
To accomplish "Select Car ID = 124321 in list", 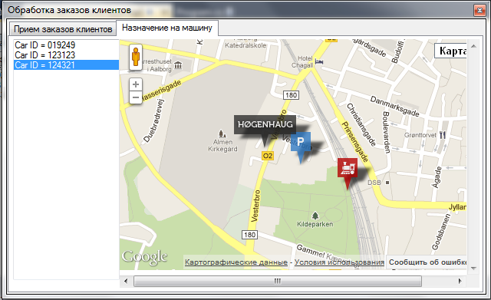I will [66, 65].
